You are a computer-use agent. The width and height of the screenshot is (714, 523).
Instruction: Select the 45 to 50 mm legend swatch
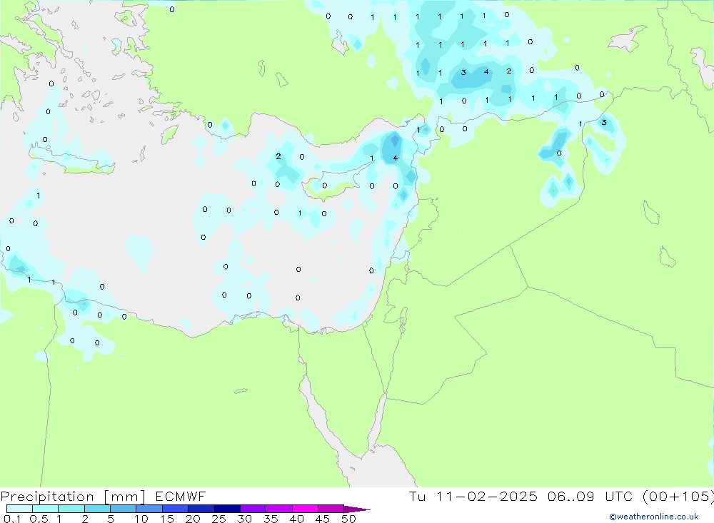[331, 509]
